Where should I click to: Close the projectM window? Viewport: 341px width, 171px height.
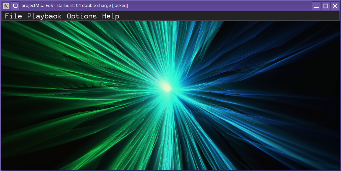pos(335,6)
